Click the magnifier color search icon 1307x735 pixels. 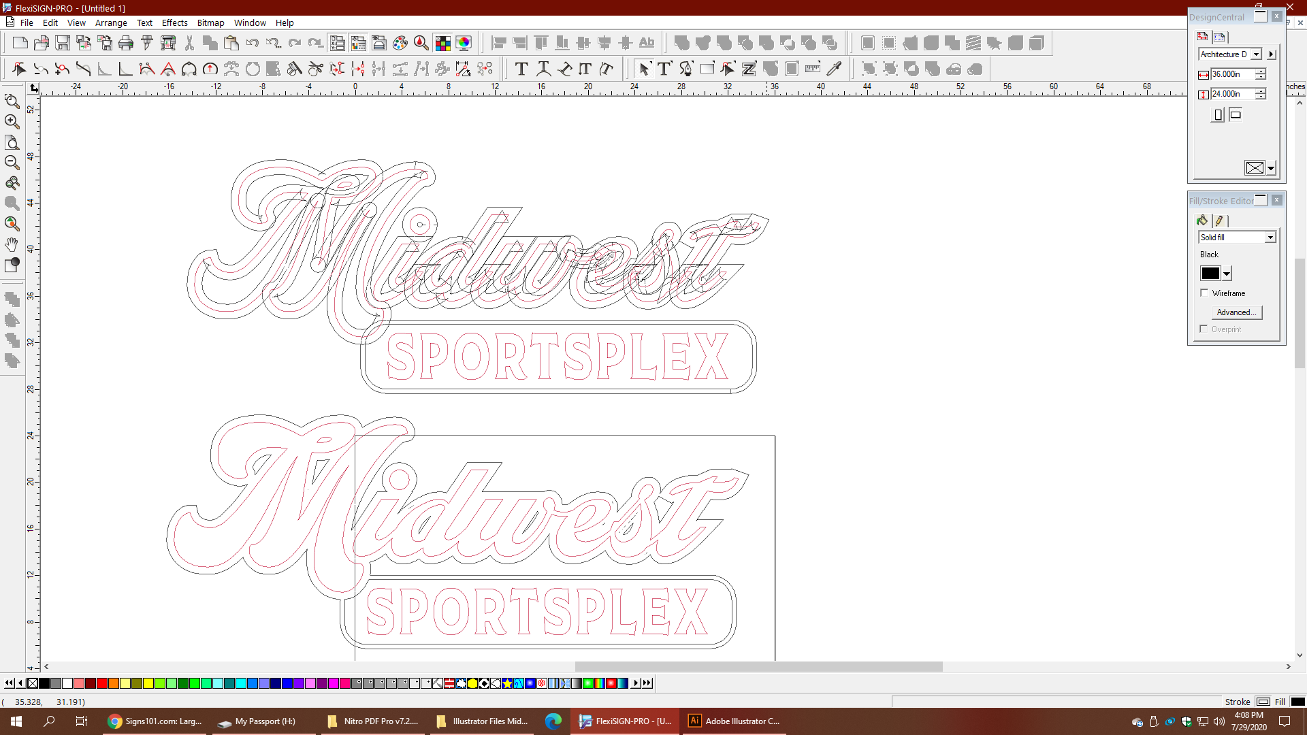421,44
